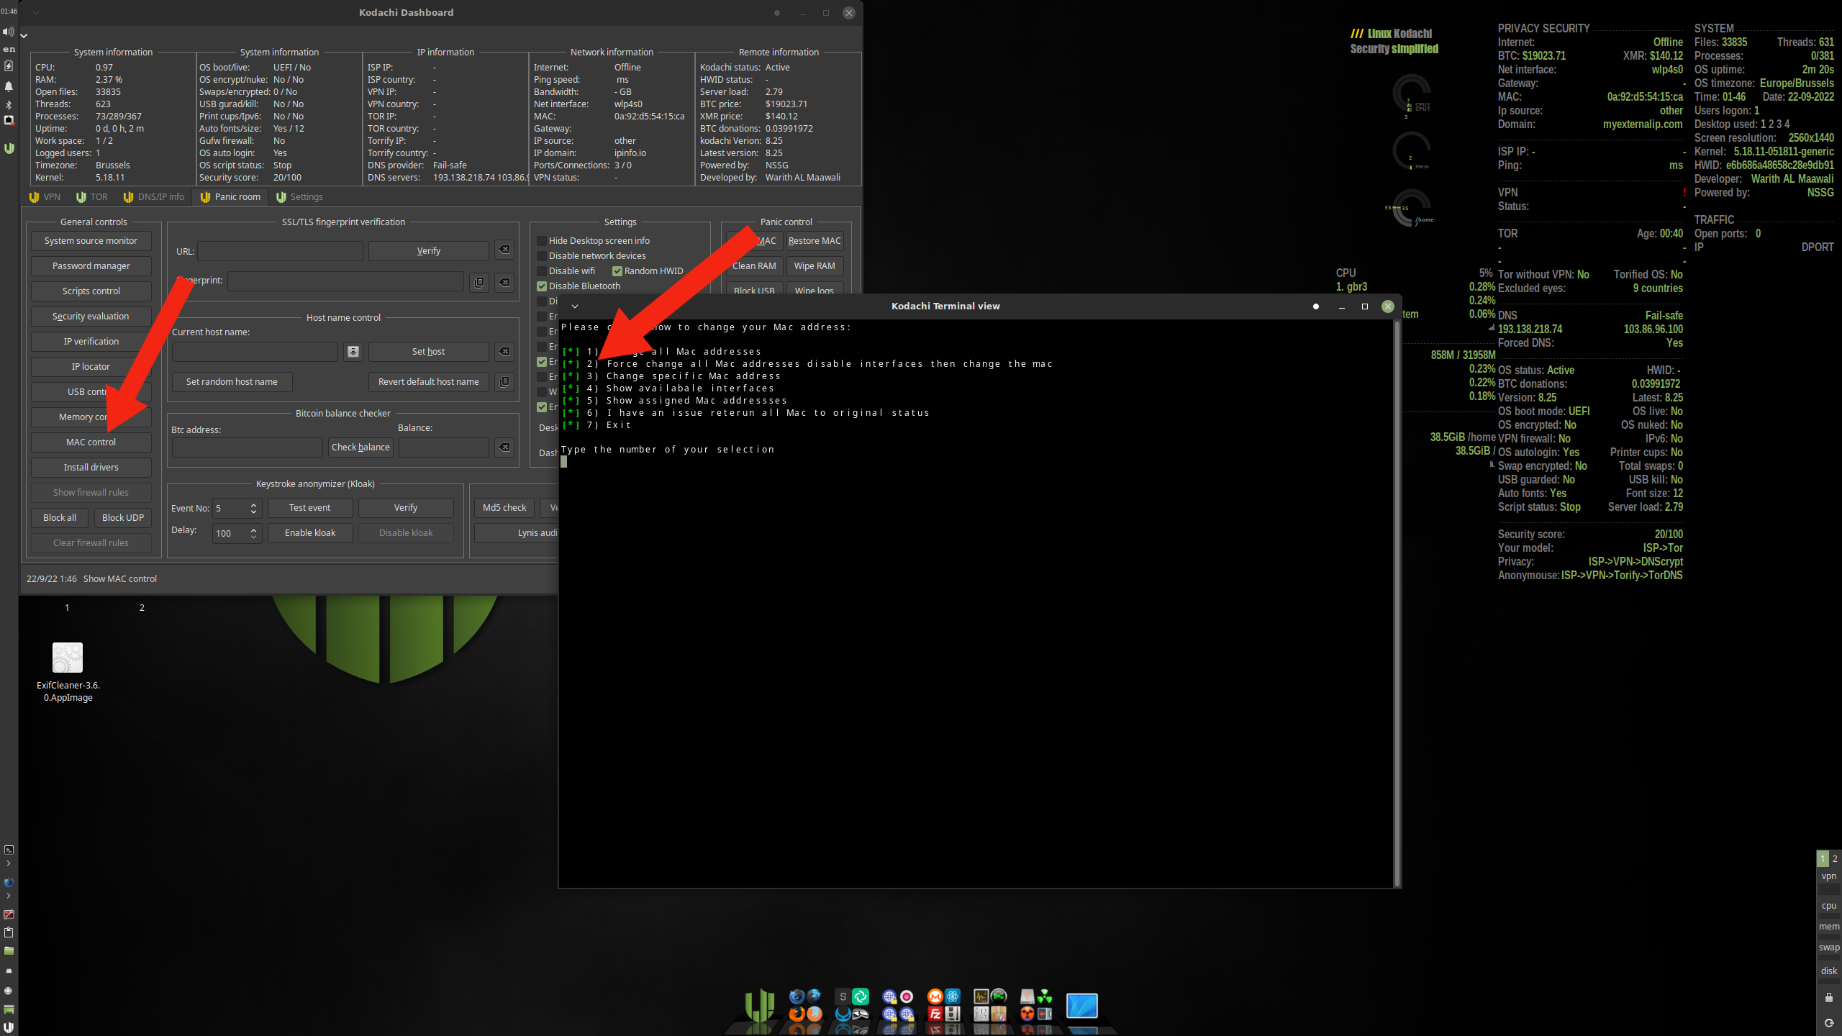Screen dimensions: 1842x1036
Task: Open ExifCleaner AppImage desktop icon
Action: pos(68,658)
